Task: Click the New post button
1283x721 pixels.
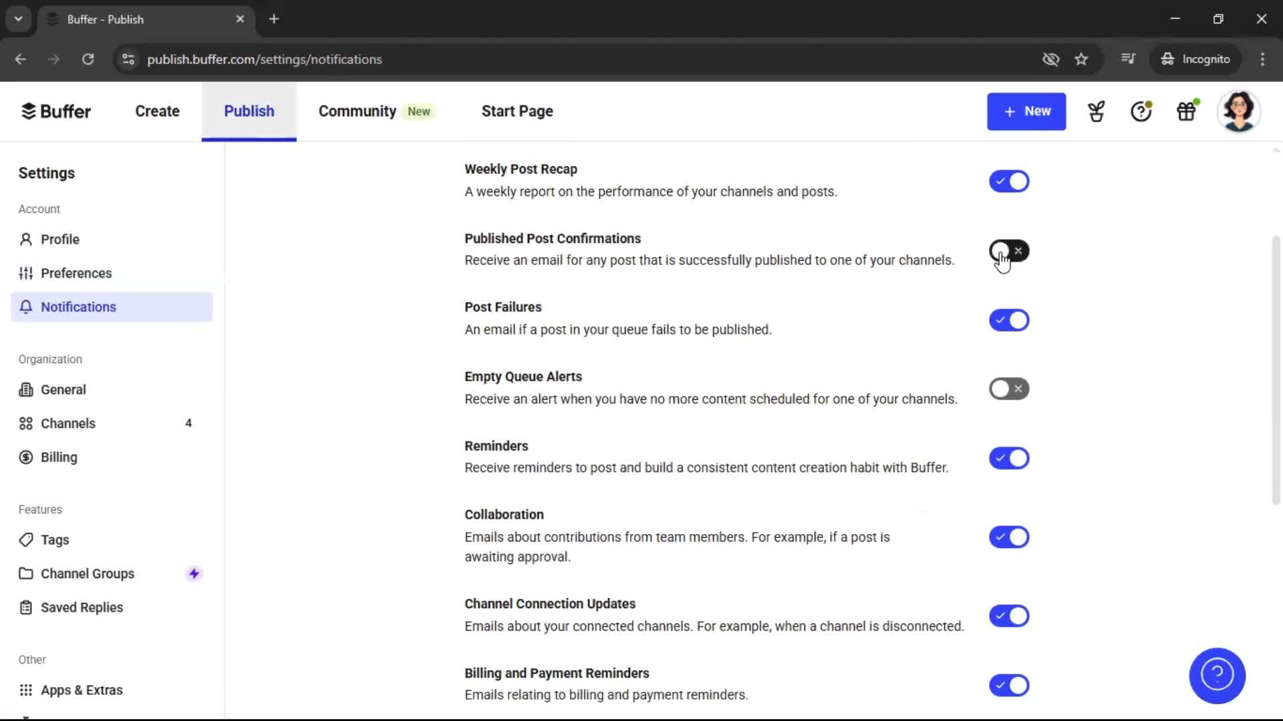Action: pos(1026,111)
